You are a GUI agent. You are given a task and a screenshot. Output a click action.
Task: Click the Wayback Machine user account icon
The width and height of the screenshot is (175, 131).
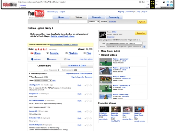(164, 2)
